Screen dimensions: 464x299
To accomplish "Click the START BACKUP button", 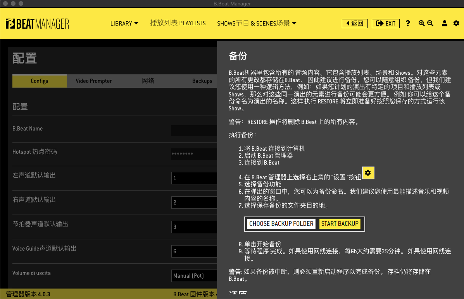I will point(340,224).
